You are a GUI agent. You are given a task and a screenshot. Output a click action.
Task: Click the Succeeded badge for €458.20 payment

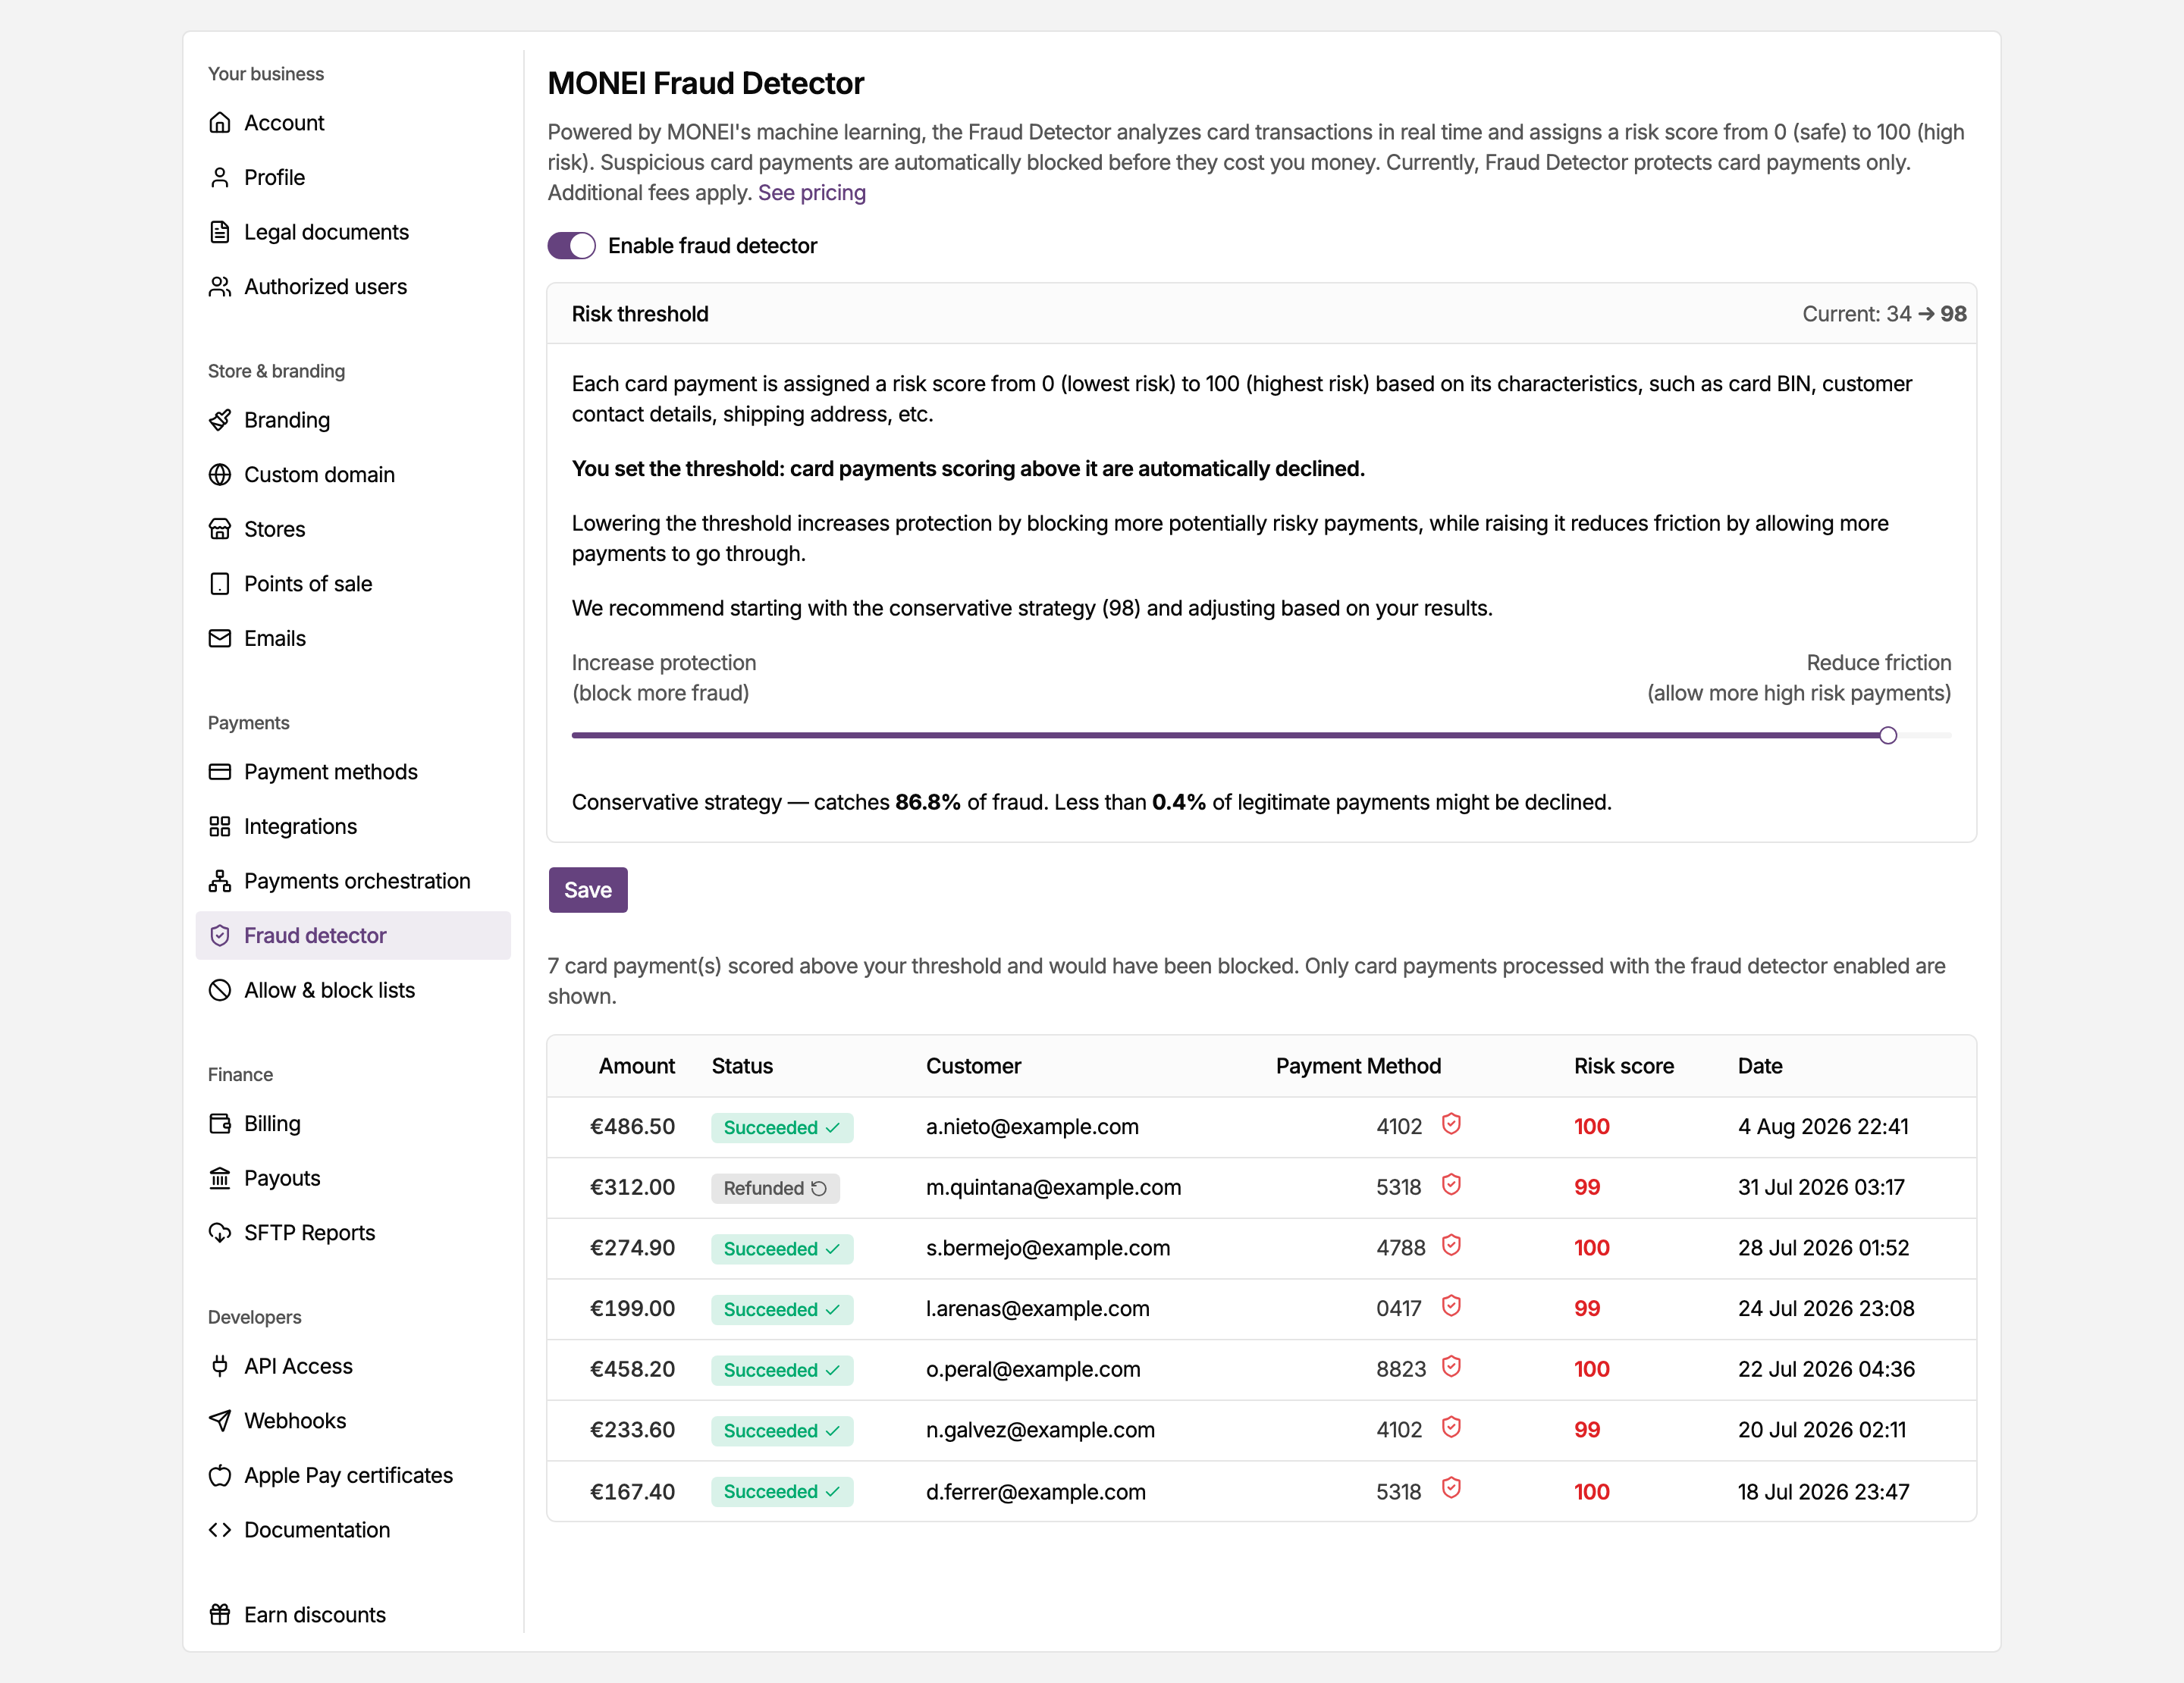(782, 1370)
